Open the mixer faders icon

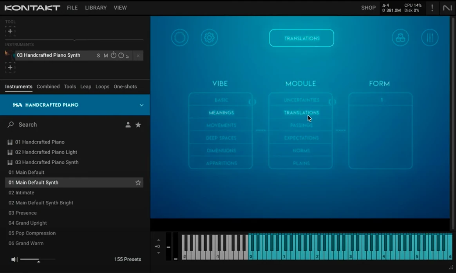pos(430,38)
